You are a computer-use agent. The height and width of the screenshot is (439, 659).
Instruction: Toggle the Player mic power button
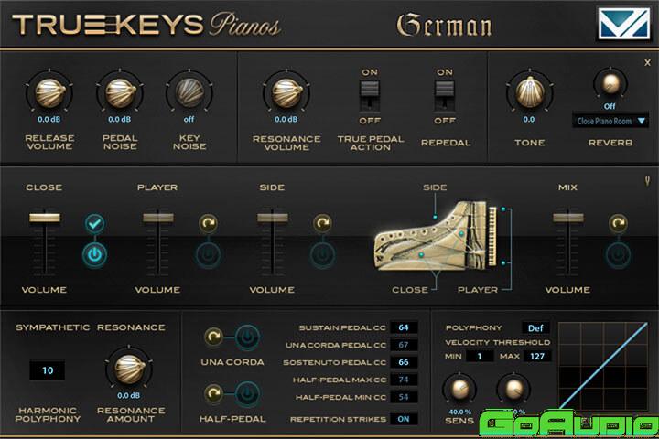point(209,254)
